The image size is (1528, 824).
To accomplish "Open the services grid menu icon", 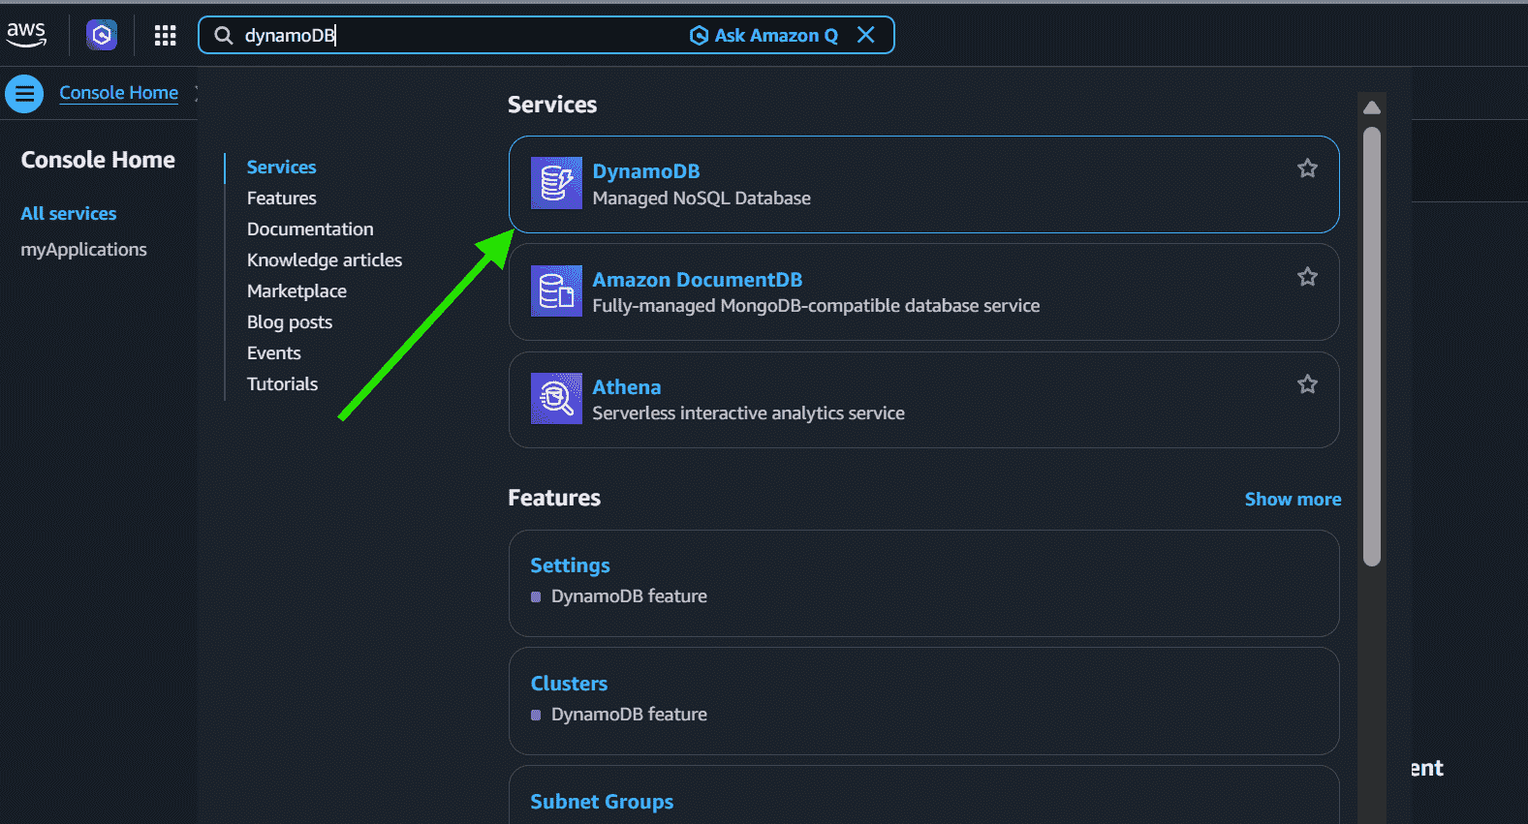I will [x=166, y=36].
